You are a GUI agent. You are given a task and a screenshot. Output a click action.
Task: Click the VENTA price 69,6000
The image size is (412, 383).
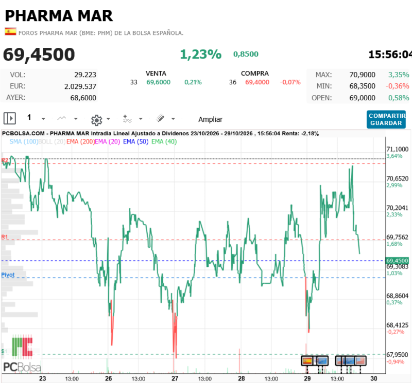click(159, 82)
